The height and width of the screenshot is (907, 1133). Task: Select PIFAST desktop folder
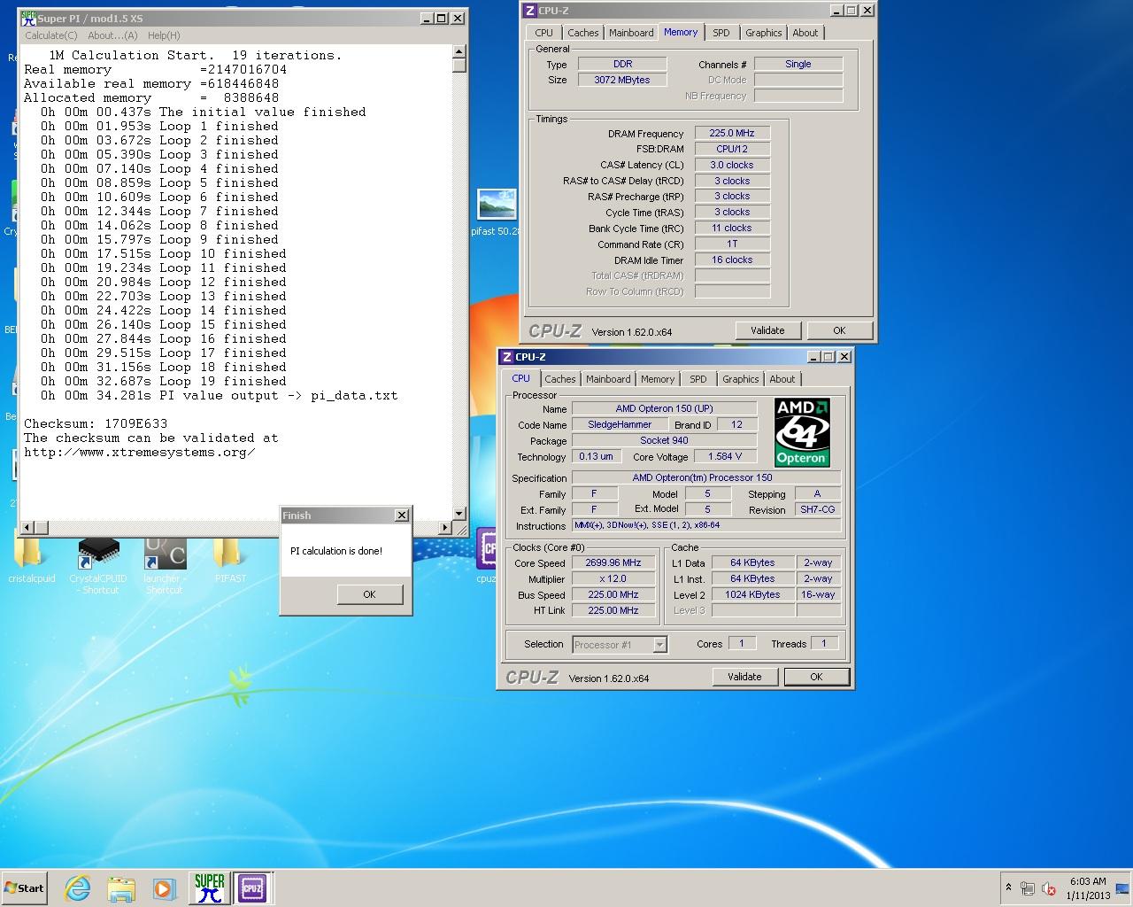230,560
